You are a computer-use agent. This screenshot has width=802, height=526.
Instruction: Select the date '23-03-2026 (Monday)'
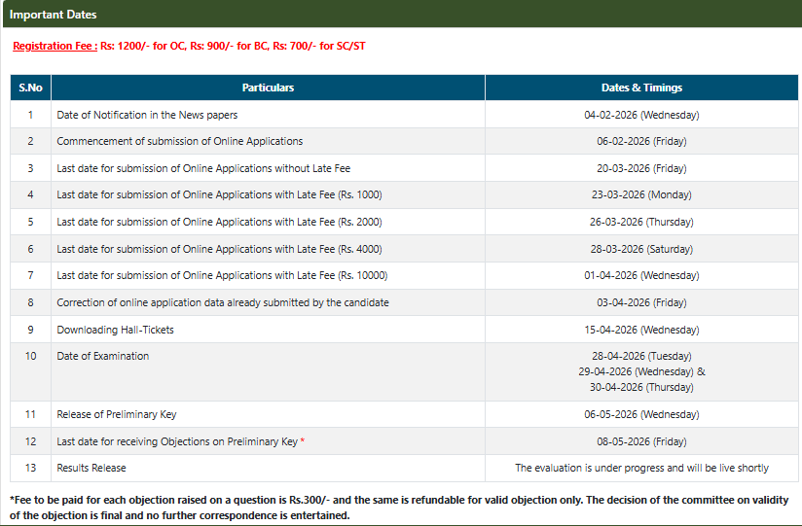click(642, 194)
